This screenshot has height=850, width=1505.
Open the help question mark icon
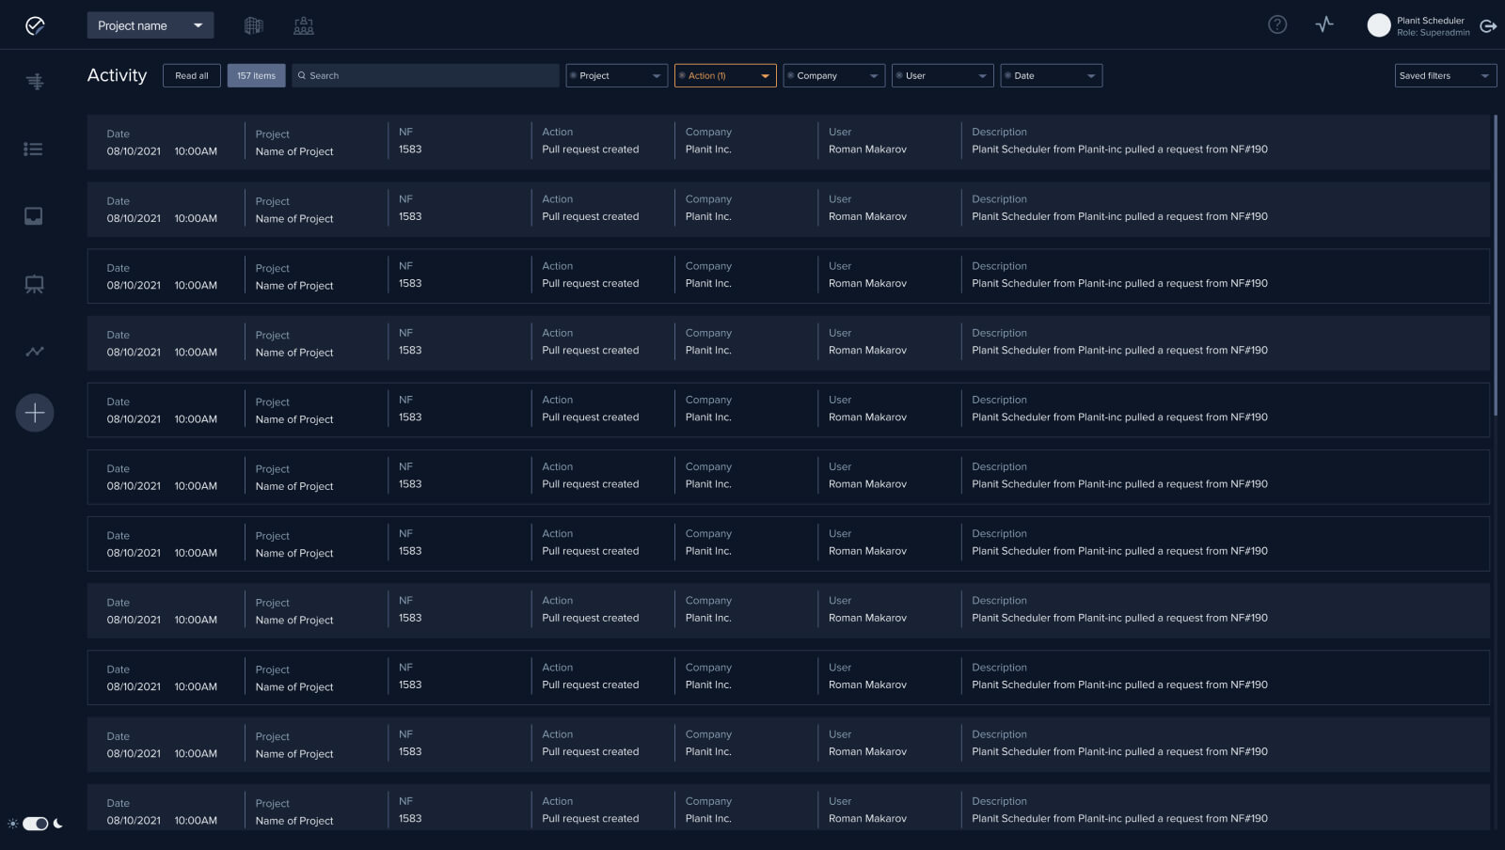point(1276,25)
